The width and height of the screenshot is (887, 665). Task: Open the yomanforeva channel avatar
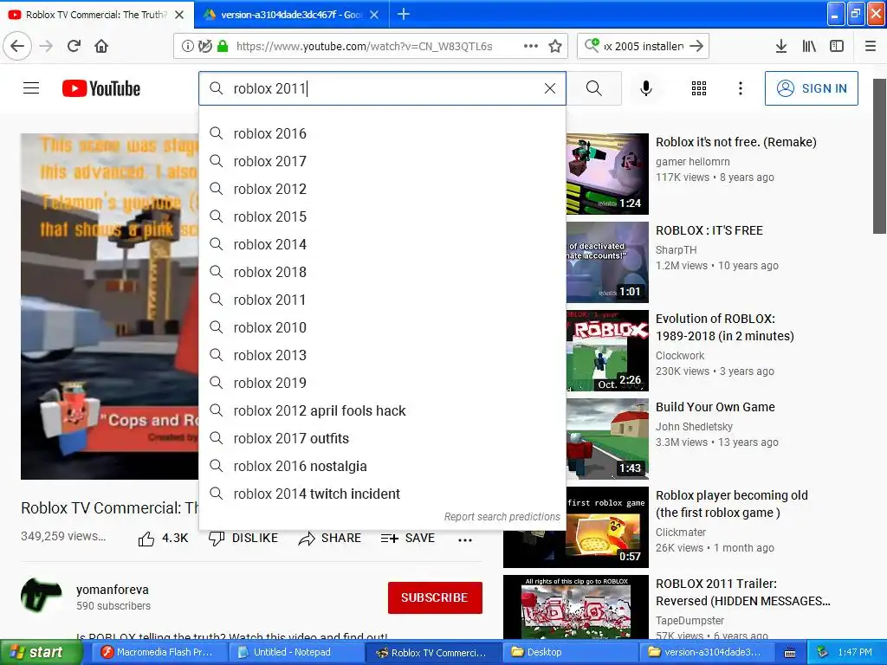pyautogui.click(x=42, y=597)
